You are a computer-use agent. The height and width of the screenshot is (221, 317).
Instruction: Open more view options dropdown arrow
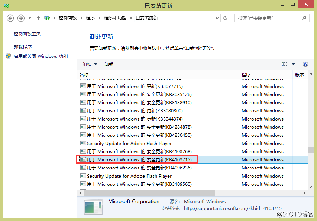pos(293,64)
